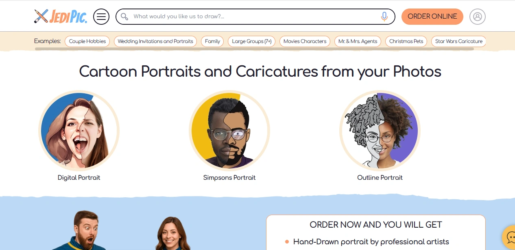Image resolution: width=515 pixels, height=250 pixels.
Task: Activate the voice search microphone
Action: point(384,17)
